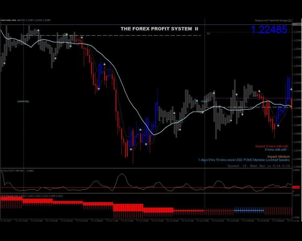The width and height of the screenshot is (302, 241).
Task: Open the FOMC Member Lockhart Speaks news line
Action: click(x=244, y=160)
